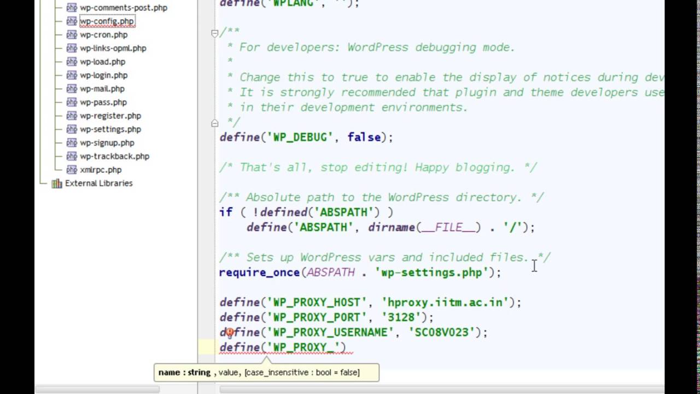Select xmlrpc.php in the tree

[x=101, y=170]
